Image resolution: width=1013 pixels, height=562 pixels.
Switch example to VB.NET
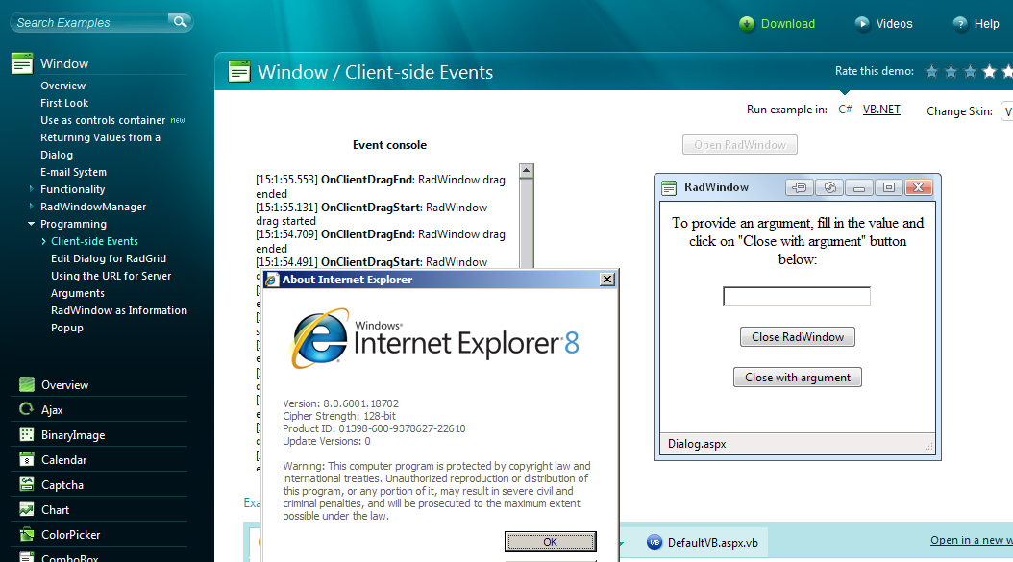(881, 110)
